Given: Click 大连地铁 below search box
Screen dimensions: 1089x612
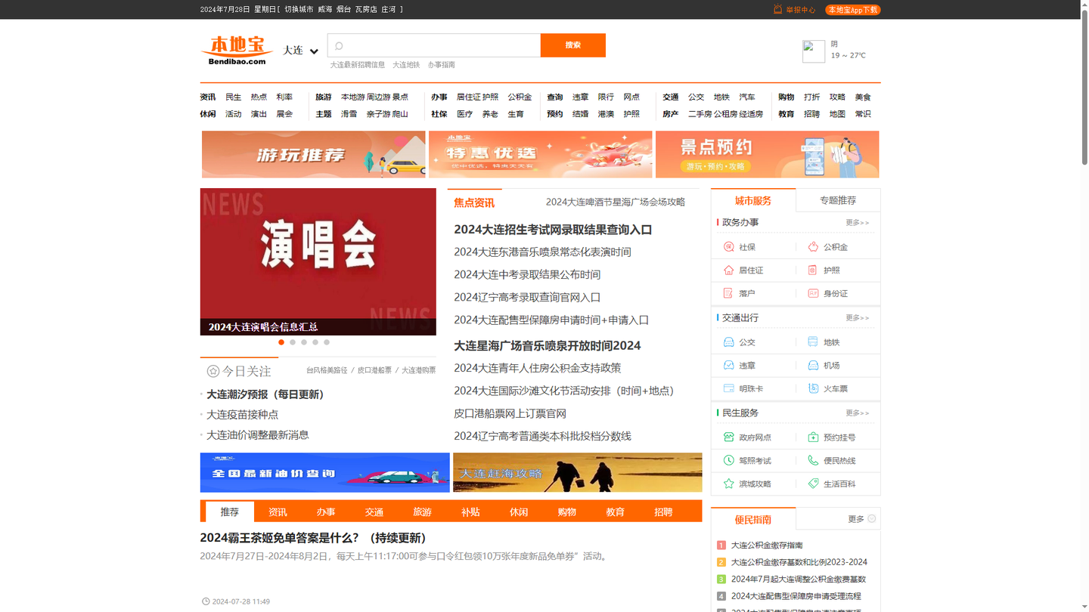Looking at the screenshot, I should pyautogui.click(x=406, y=65).
